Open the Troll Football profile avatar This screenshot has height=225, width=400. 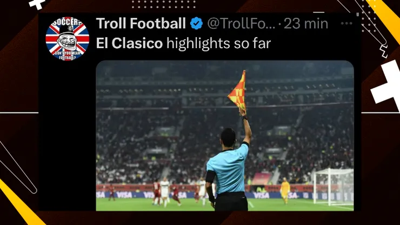click(68, 38)
